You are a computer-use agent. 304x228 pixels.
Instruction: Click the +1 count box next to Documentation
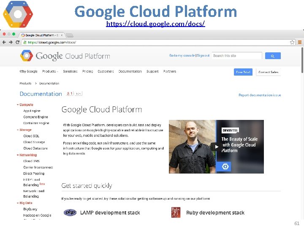point(79,94)
